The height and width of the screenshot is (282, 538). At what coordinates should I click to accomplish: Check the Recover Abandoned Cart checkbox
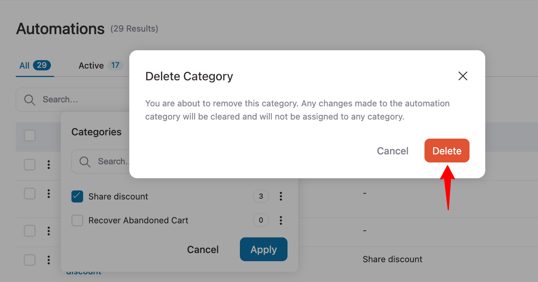coord(77,220)
